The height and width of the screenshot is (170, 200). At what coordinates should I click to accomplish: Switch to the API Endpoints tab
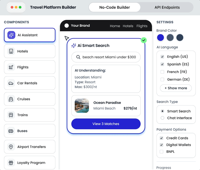coord(167,7)
